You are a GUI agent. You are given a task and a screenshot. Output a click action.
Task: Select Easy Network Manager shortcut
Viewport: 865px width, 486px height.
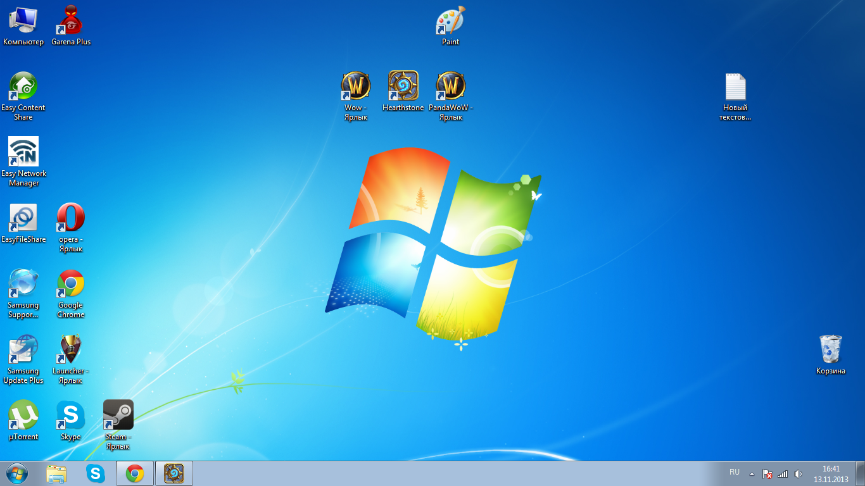coord(23,162)
